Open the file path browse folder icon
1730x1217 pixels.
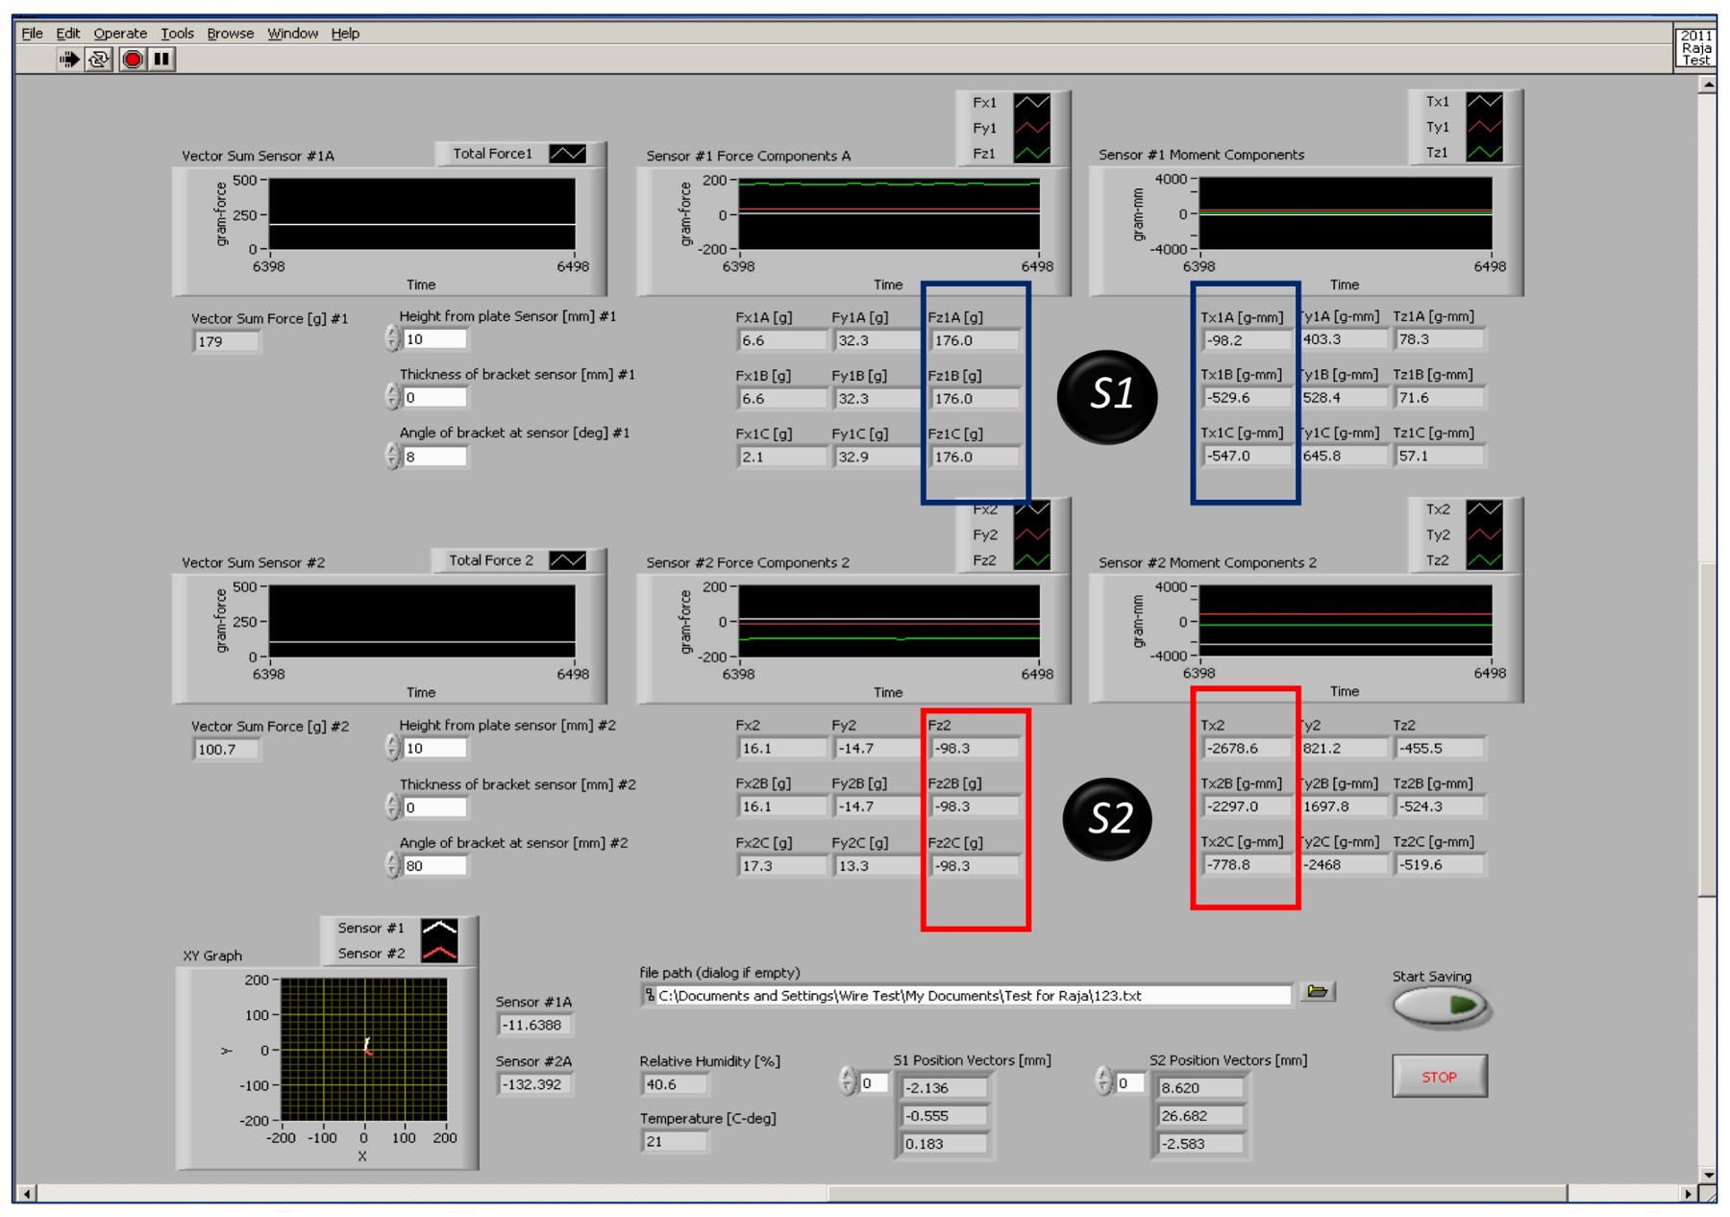click(x=1317, y=991)
